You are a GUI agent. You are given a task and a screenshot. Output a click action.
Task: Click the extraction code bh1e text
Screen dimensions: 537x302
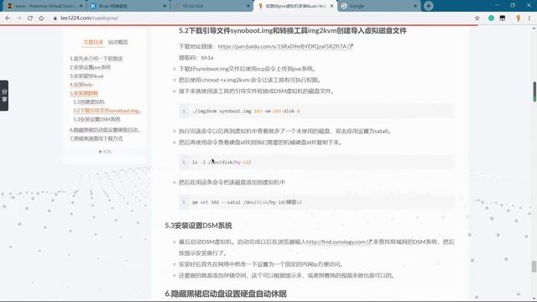[x=207, y=58]
